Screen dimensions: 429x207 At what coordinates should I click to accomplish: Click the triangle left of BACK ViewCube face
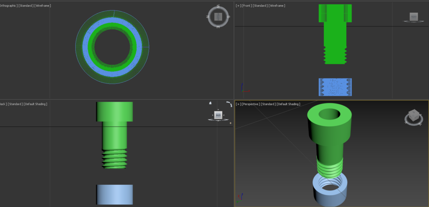[x=212, y=115]
